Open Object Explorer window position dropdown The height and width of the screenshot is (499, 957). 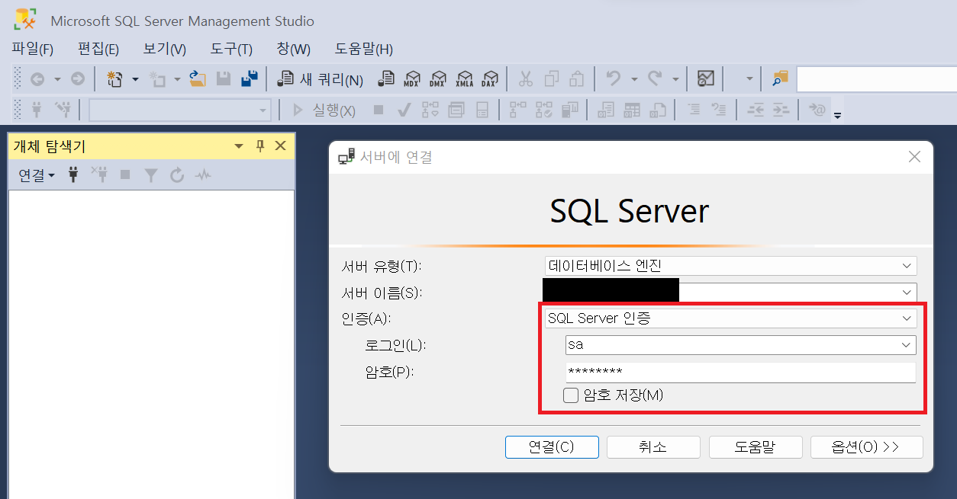pos(239,146)
